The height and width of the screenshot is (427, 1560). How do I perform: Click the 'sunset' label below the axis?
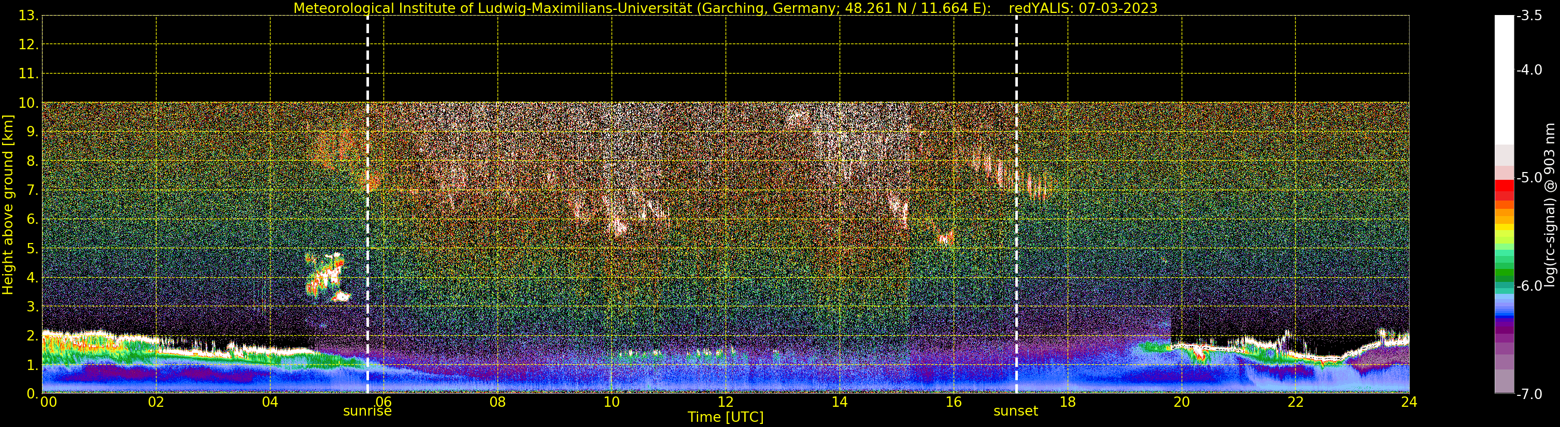(1016, 411)
